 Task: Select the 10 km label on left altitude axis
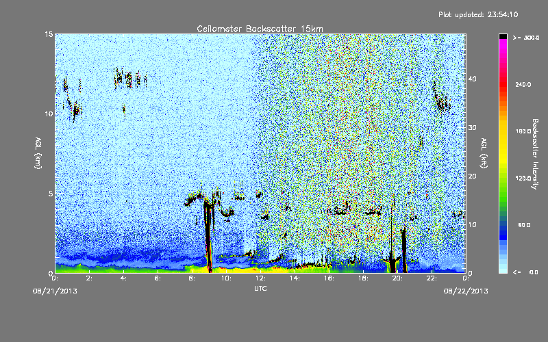(49, 114)
